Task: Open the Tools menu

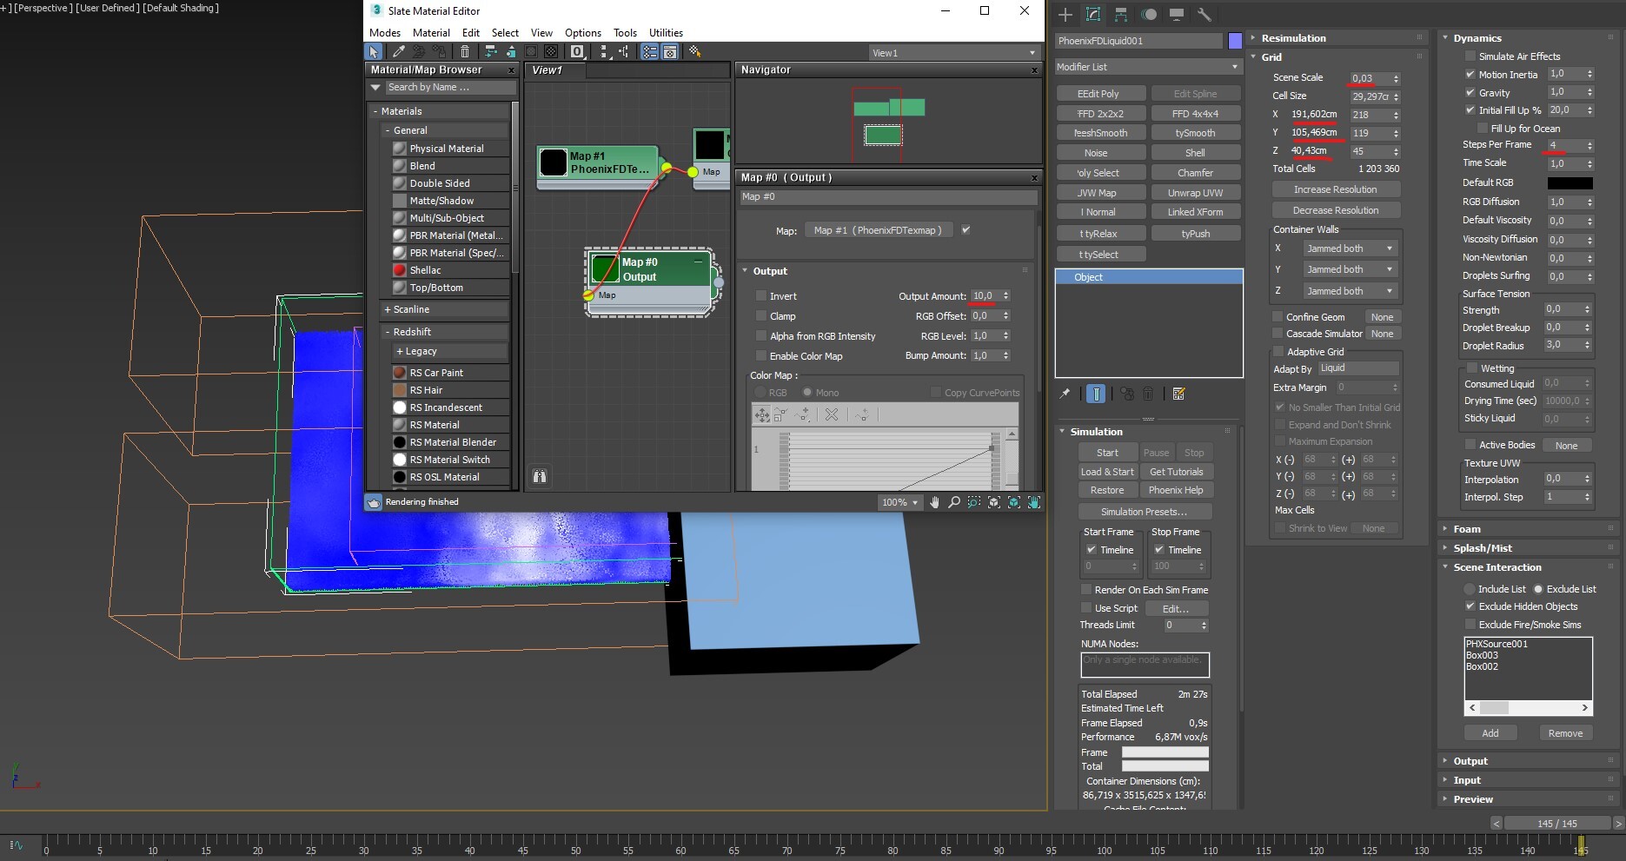Action: [625, 33]
